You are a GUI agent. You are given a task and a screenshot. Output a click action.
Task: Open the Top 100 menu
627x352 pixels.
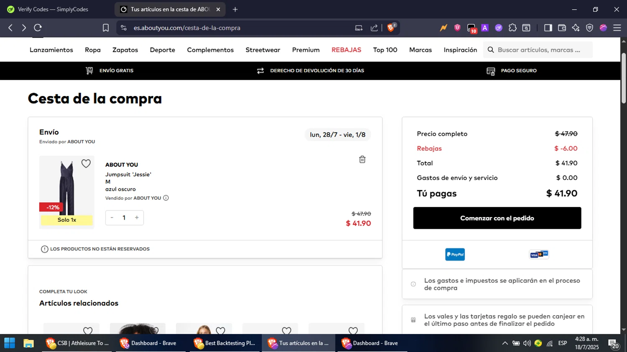pos(385,50)
